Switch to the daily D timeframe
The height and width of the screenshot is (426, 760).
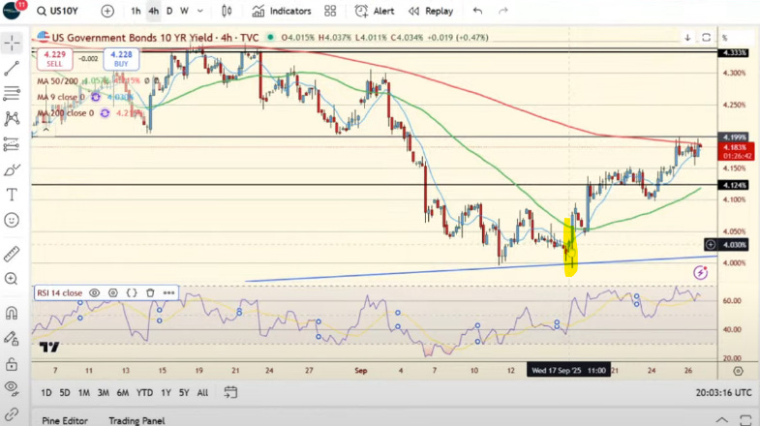tap(169, 11)
